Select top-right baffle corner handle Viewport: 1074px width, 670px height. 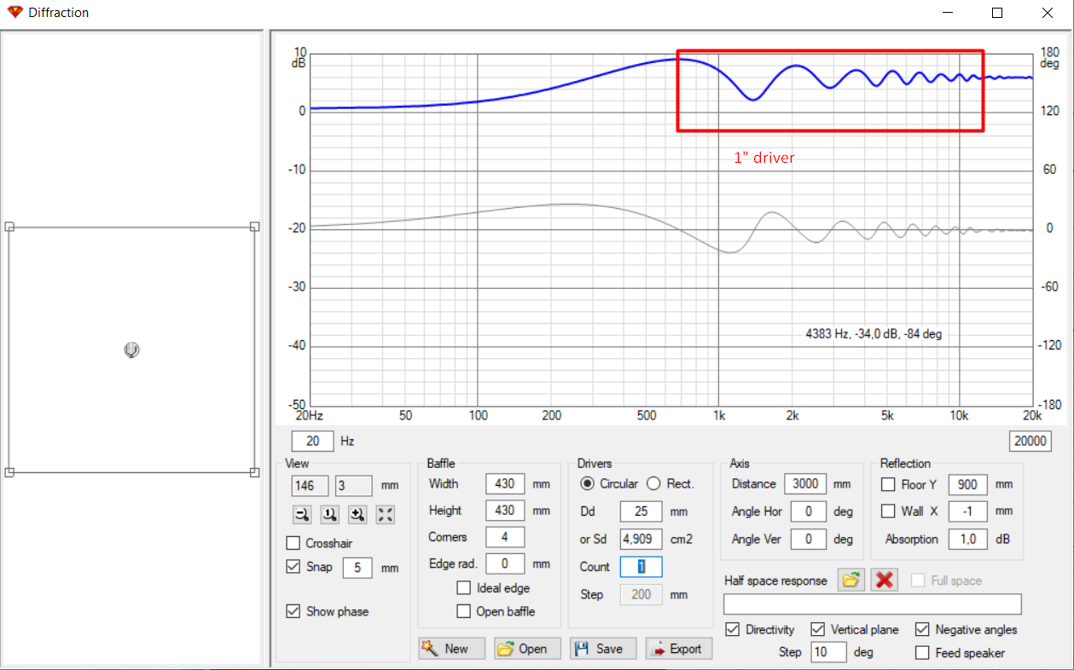tap(254, 227)
